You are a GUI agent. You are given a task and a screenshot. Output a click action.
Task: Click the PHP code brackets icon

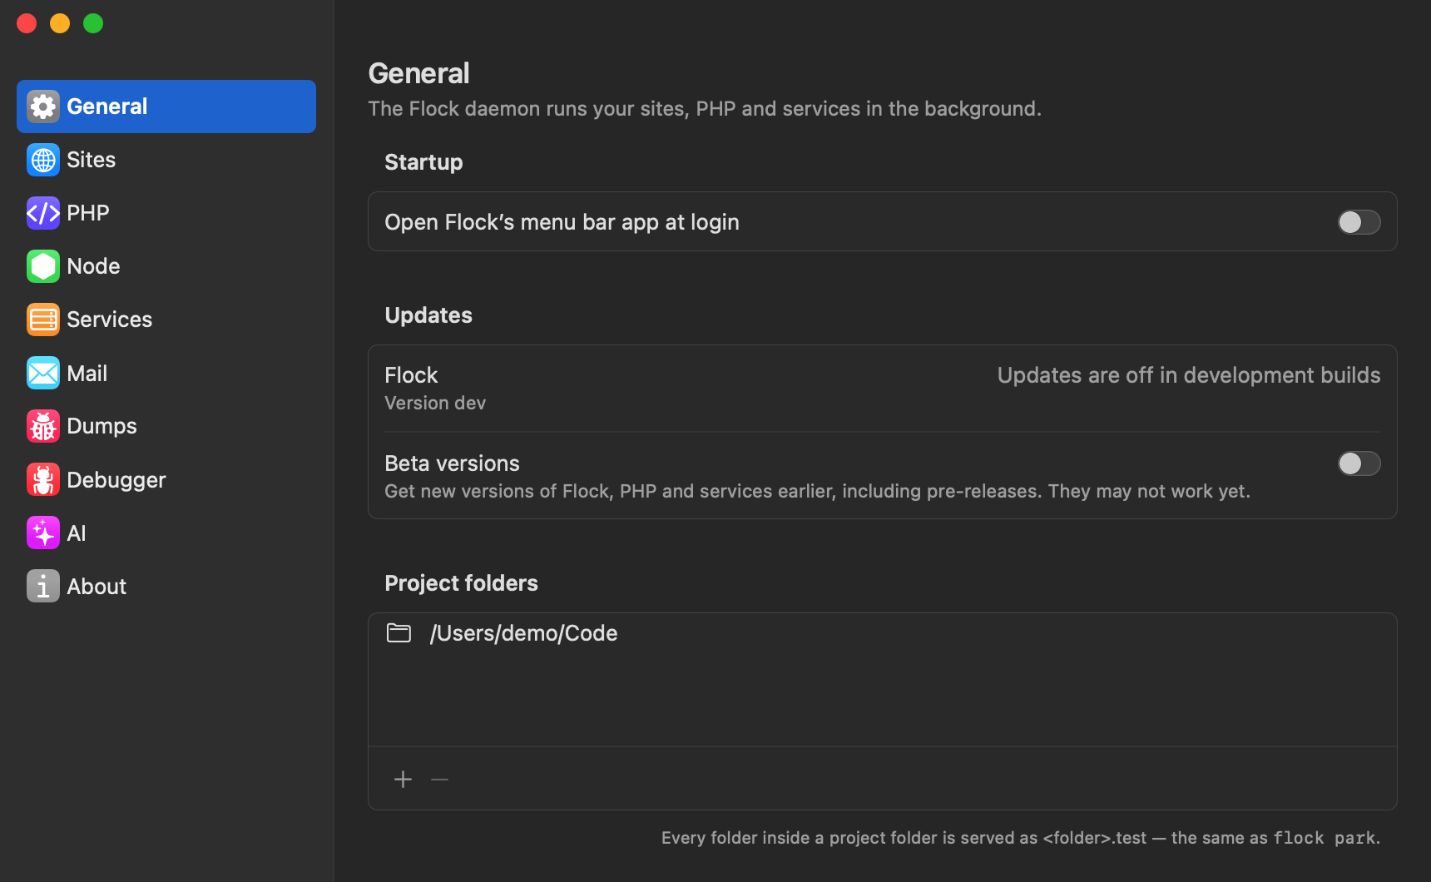click(x=43, y=213)
